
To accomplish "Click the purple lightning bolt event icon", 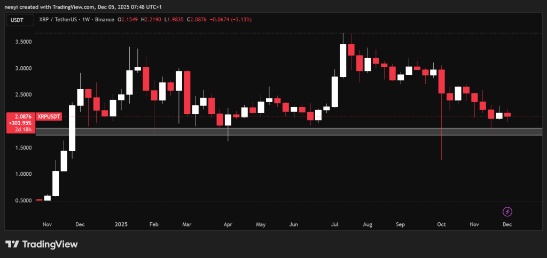I will [507, 212].
